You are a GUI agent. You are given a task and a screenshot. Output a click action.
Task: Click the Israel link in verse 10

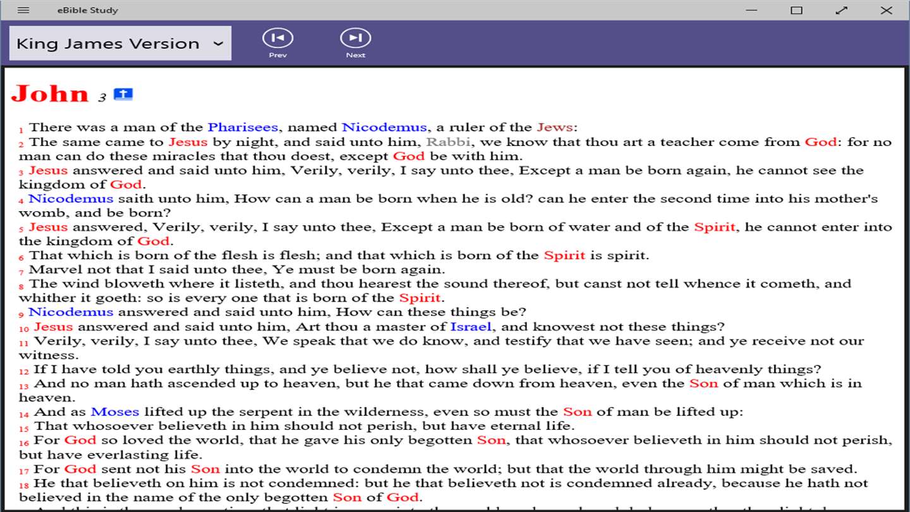pos(471,327)
